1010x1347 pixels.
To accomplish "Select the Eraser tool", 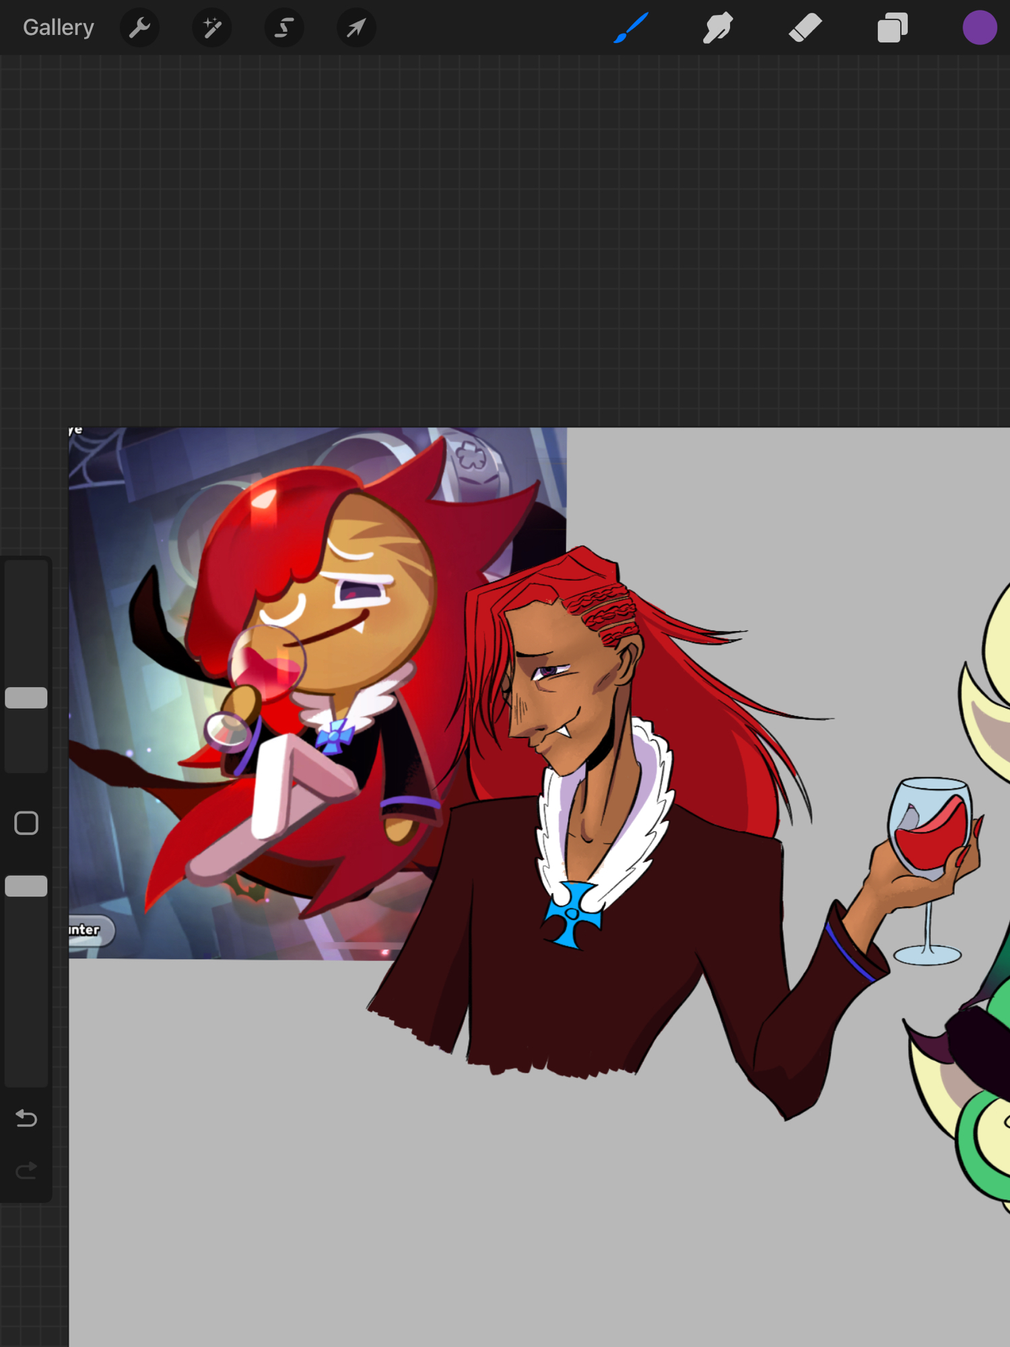I will pos(805,28).
